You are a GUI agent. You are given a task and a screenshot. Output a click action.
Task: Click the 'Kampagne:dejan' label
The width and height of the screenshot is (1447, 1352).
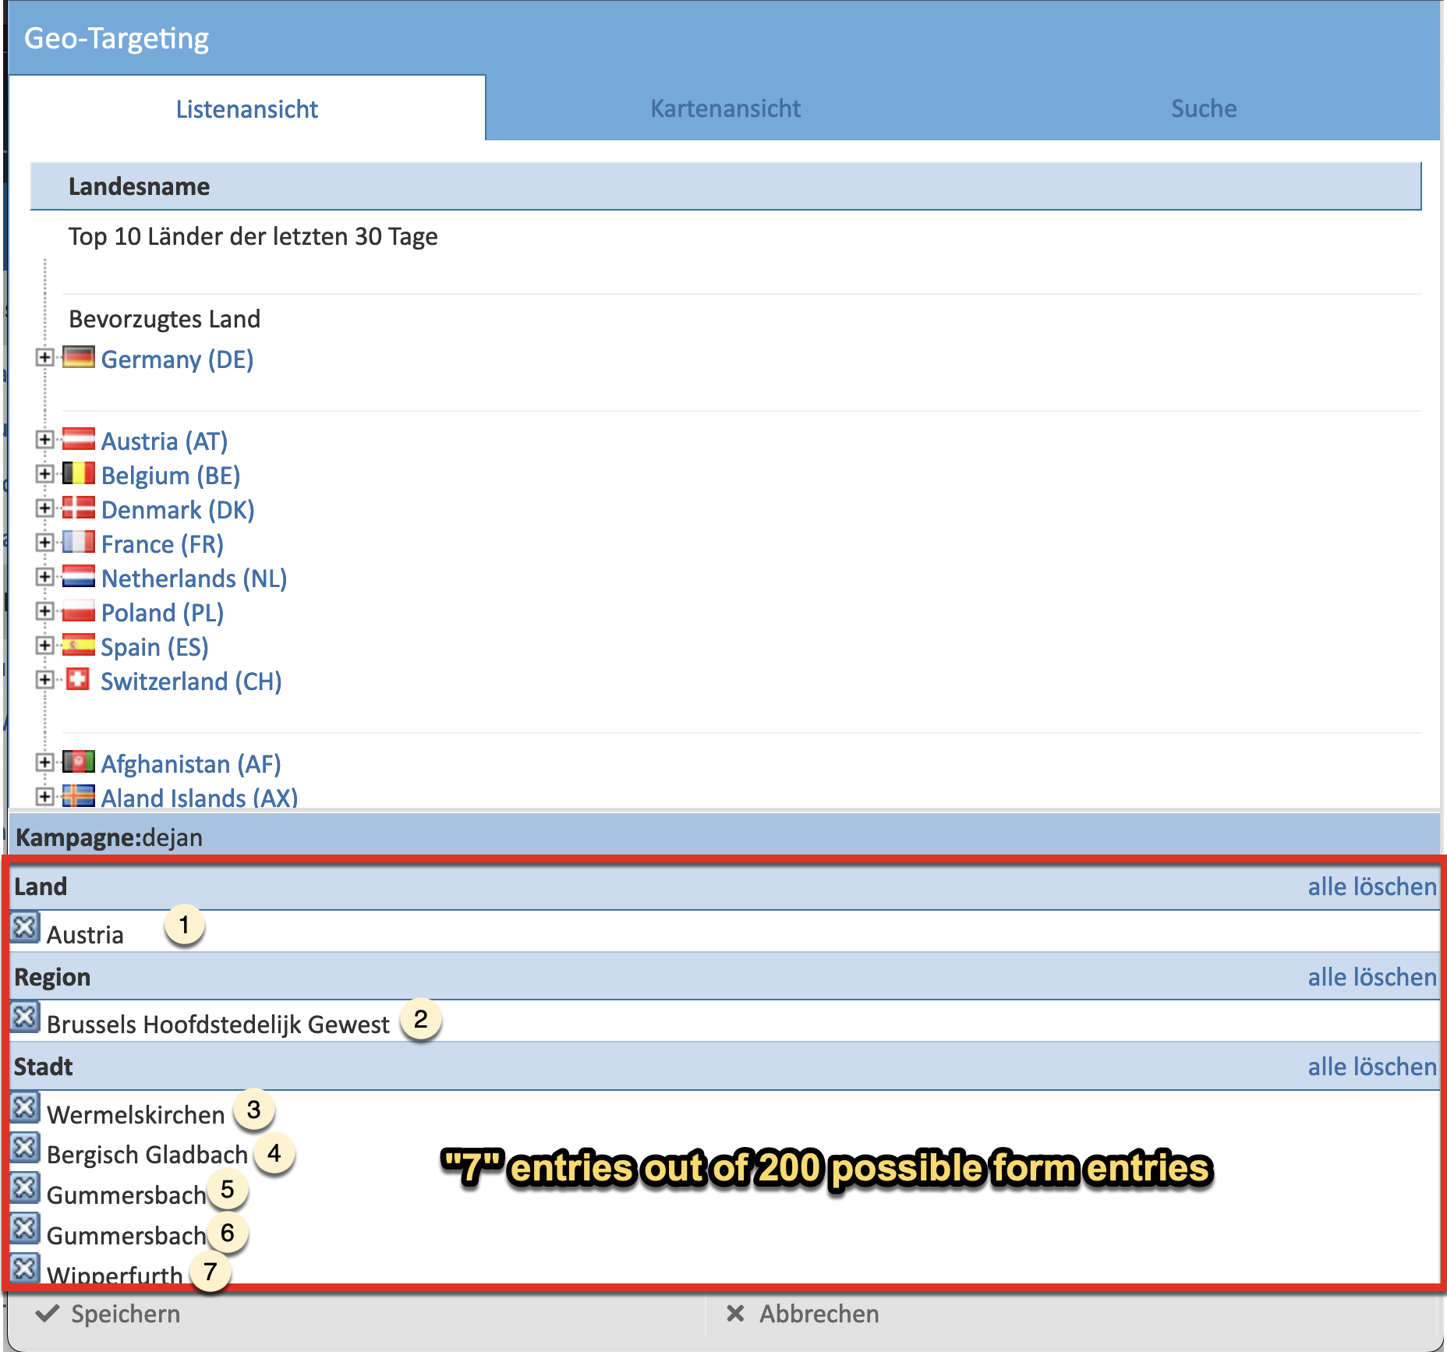coord(109,837)
